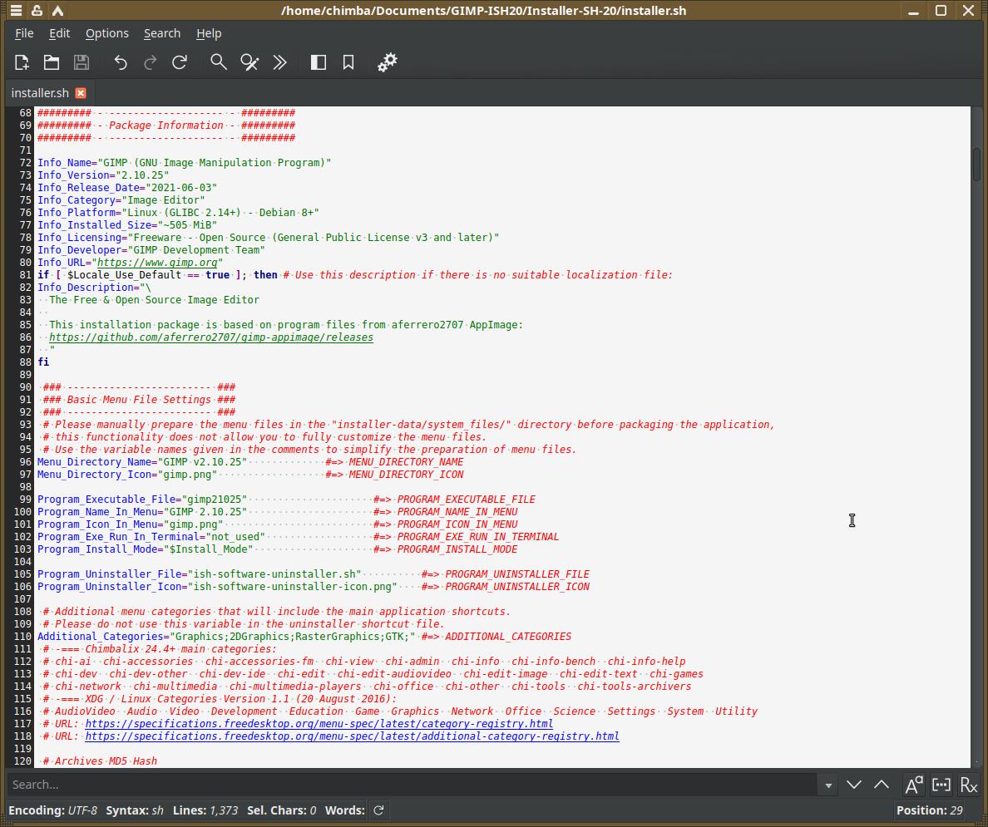988x827 pixels.
Task: Open the find and replace tool
Action: click(249, 62)
